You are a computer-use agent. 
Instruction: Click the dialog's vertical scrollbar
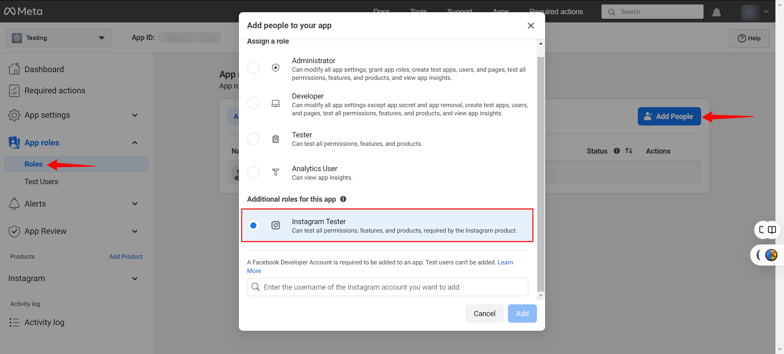point(541,171)
